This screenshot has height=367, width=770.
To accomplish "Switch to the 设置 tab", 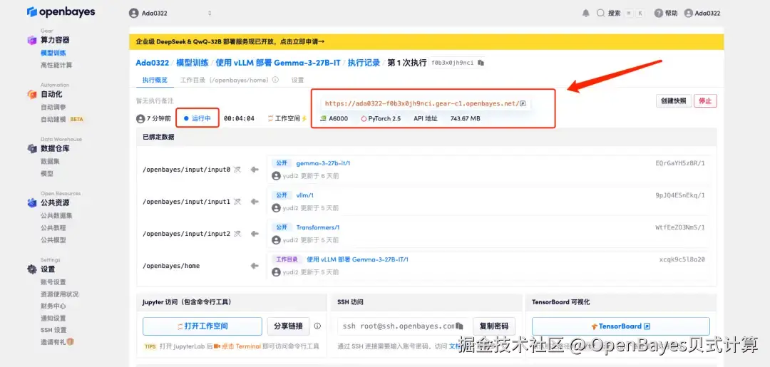I will coord(297,80).
